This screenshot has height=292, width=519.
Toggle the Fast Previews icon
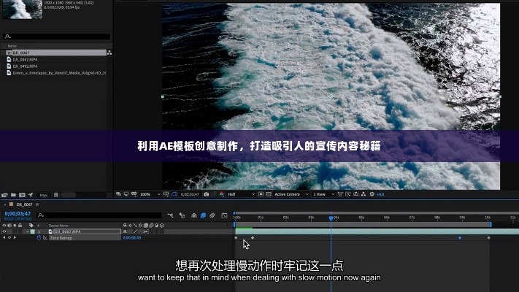[348, 194]
